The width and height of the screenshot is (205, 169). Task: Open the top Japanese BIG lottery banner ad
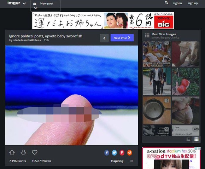tap(103, 21)
